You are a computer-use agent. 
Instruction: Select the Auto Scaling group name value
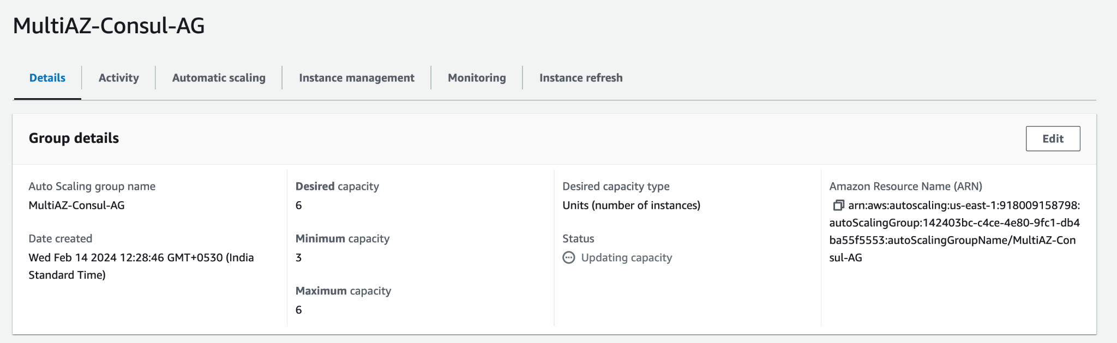[x=76, y=206]
